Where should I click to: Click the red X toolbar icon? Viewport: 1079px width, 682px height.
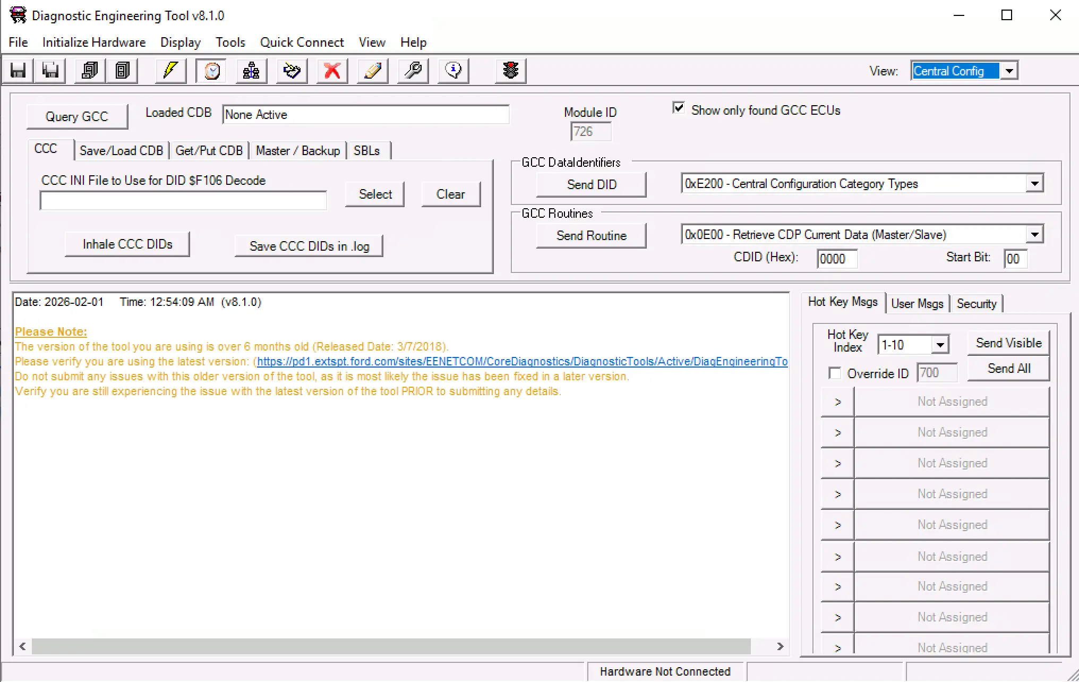(x=332, y=71)
